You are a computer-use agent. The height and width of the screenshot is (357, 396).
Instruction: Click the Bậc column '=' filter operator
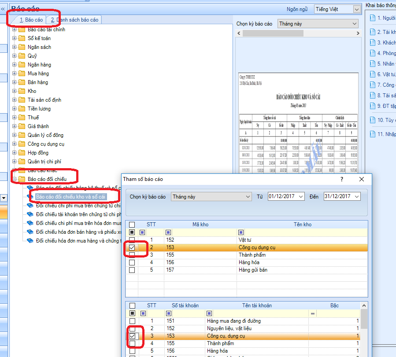pyautogui.click(x=313, y=313)
